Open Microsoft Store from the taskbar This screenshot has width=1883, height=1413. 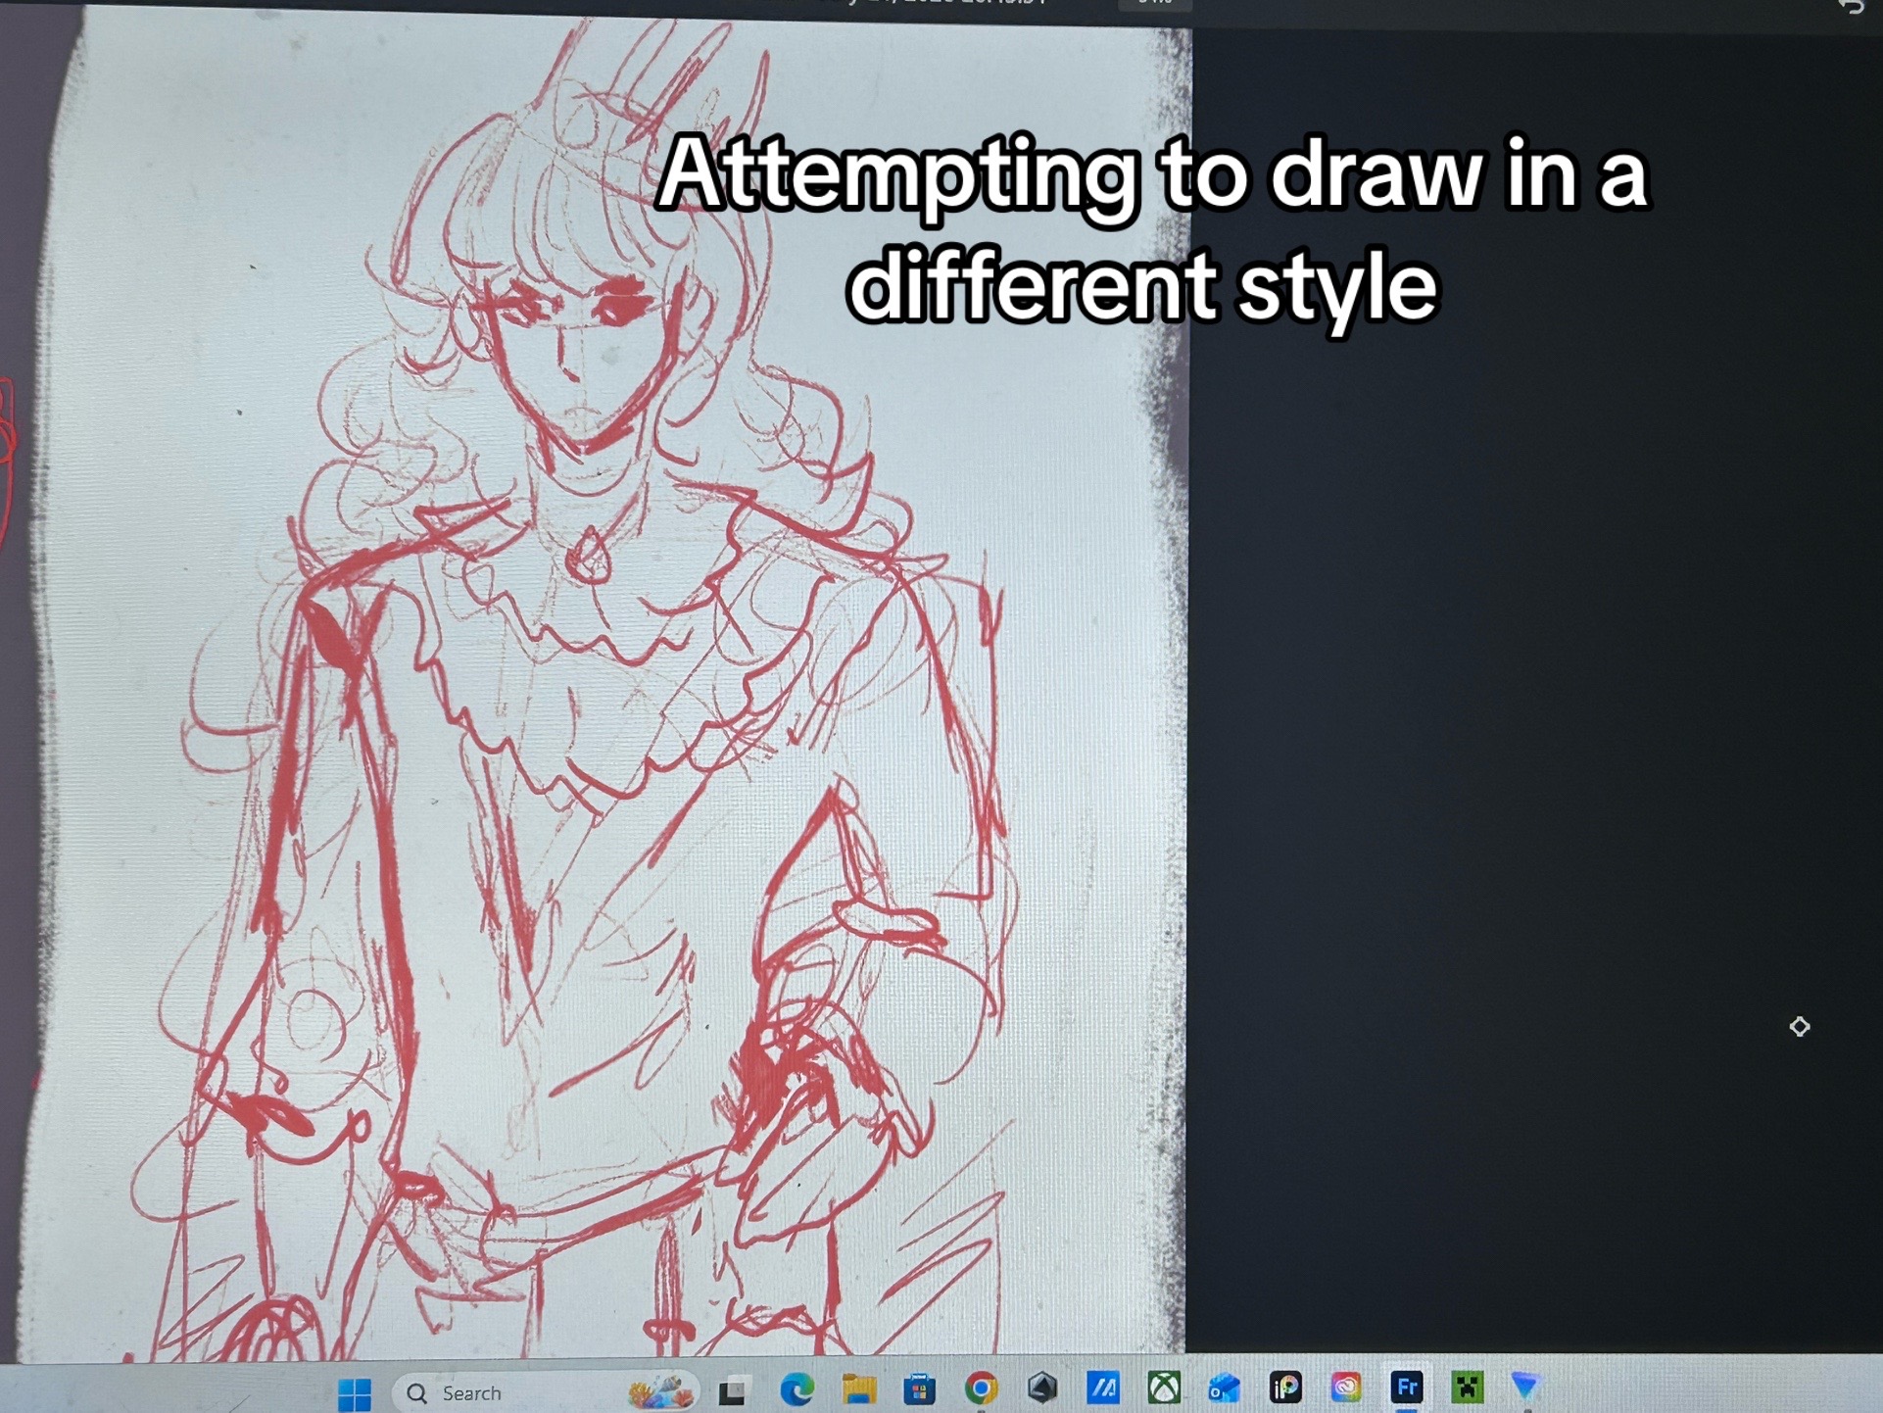(919, 1389)
